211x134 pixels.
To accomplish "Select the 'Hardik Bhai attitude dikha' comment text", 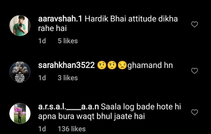I will pyautogui.click(x=131, y=19).
